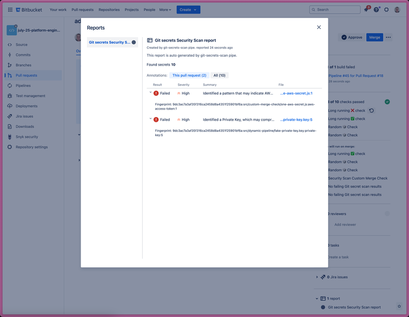Go to Pull requests in sidebar
Viewport: 409px width, 317px height.
click(33, 75)
